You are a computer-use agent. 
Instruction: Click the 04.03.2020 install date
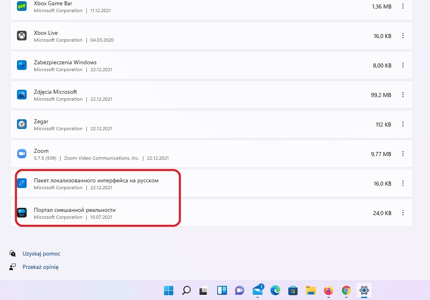(x=102, y=40)
